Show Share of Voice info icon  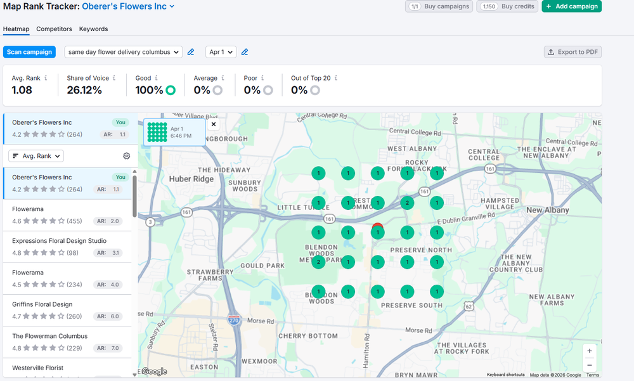point(114,77)
